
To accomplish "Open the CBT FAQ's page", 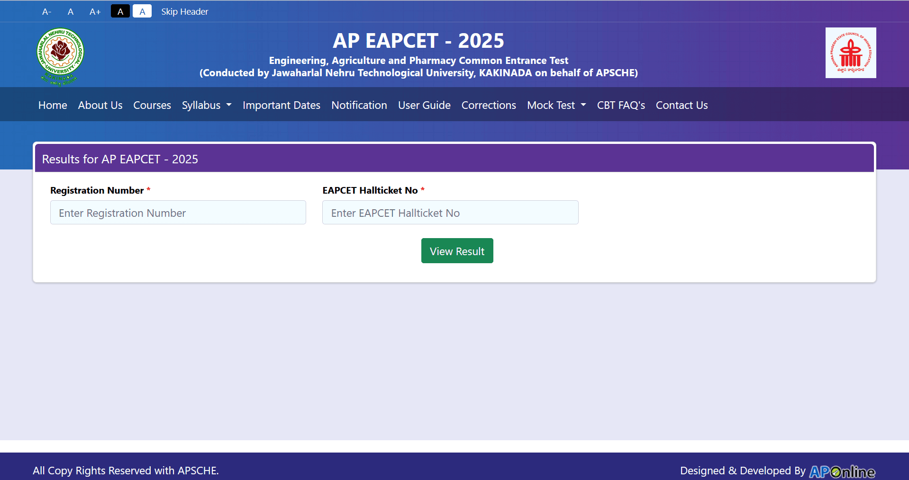I will 621,105.
